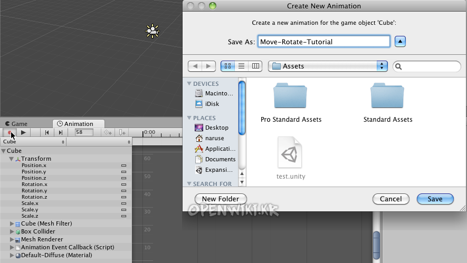
Task: Switch to icon view mode
Action: [x=227, y=66]
